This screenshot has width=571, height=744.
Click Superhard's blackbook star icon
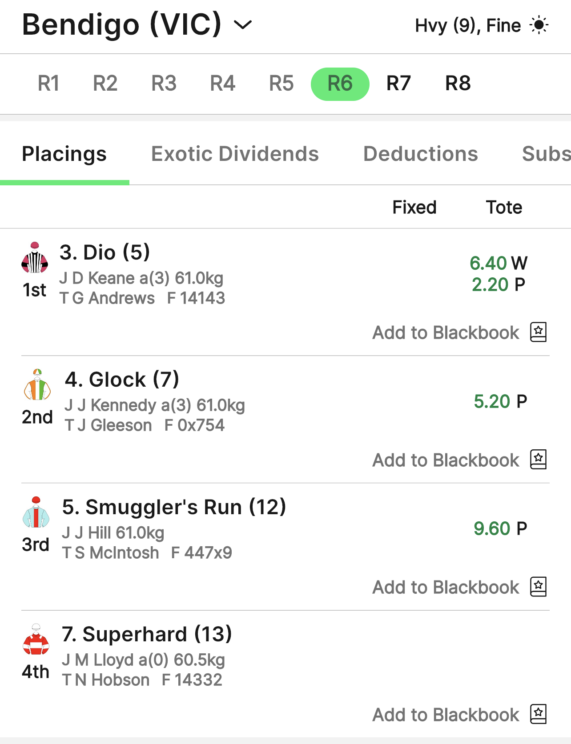click(538, 714)
